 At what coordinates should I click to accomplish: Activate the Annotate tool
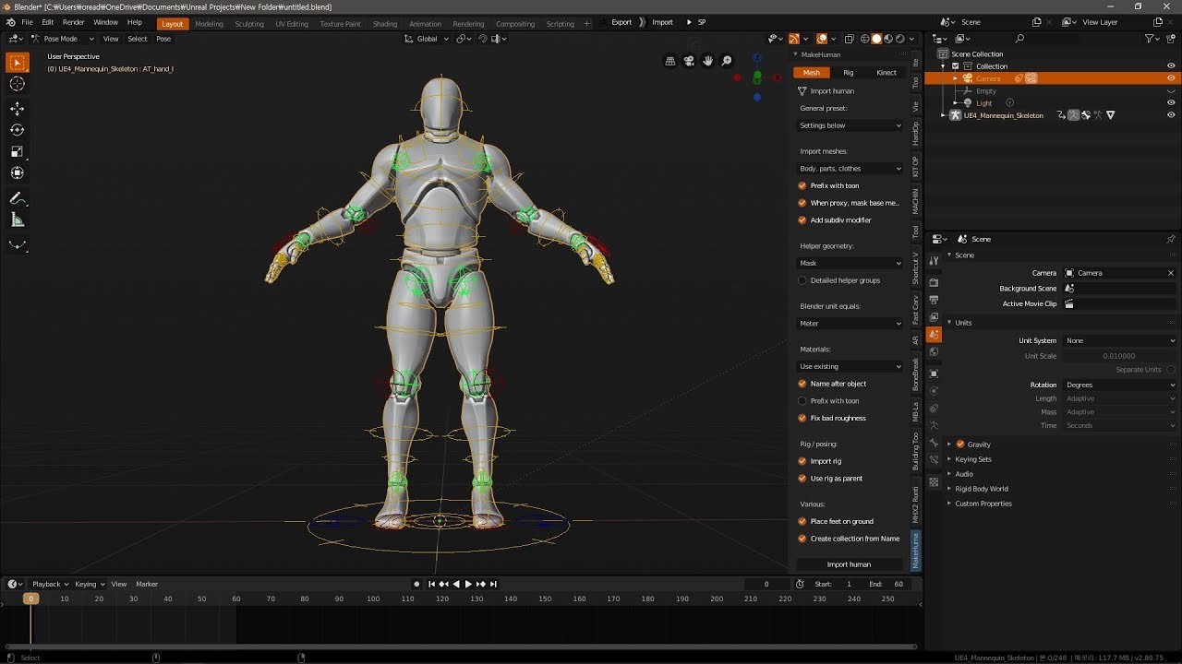pyautogui.click(x=17, y=198)
